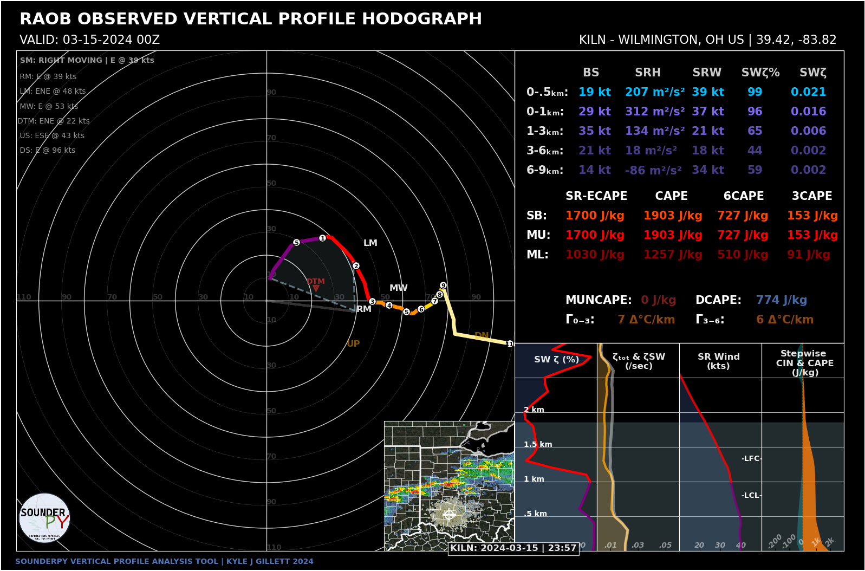Image resolution: width=865 pixels, height=571 pixels.
Task: Click the -LCL- level marker
Action: (751, 495)
